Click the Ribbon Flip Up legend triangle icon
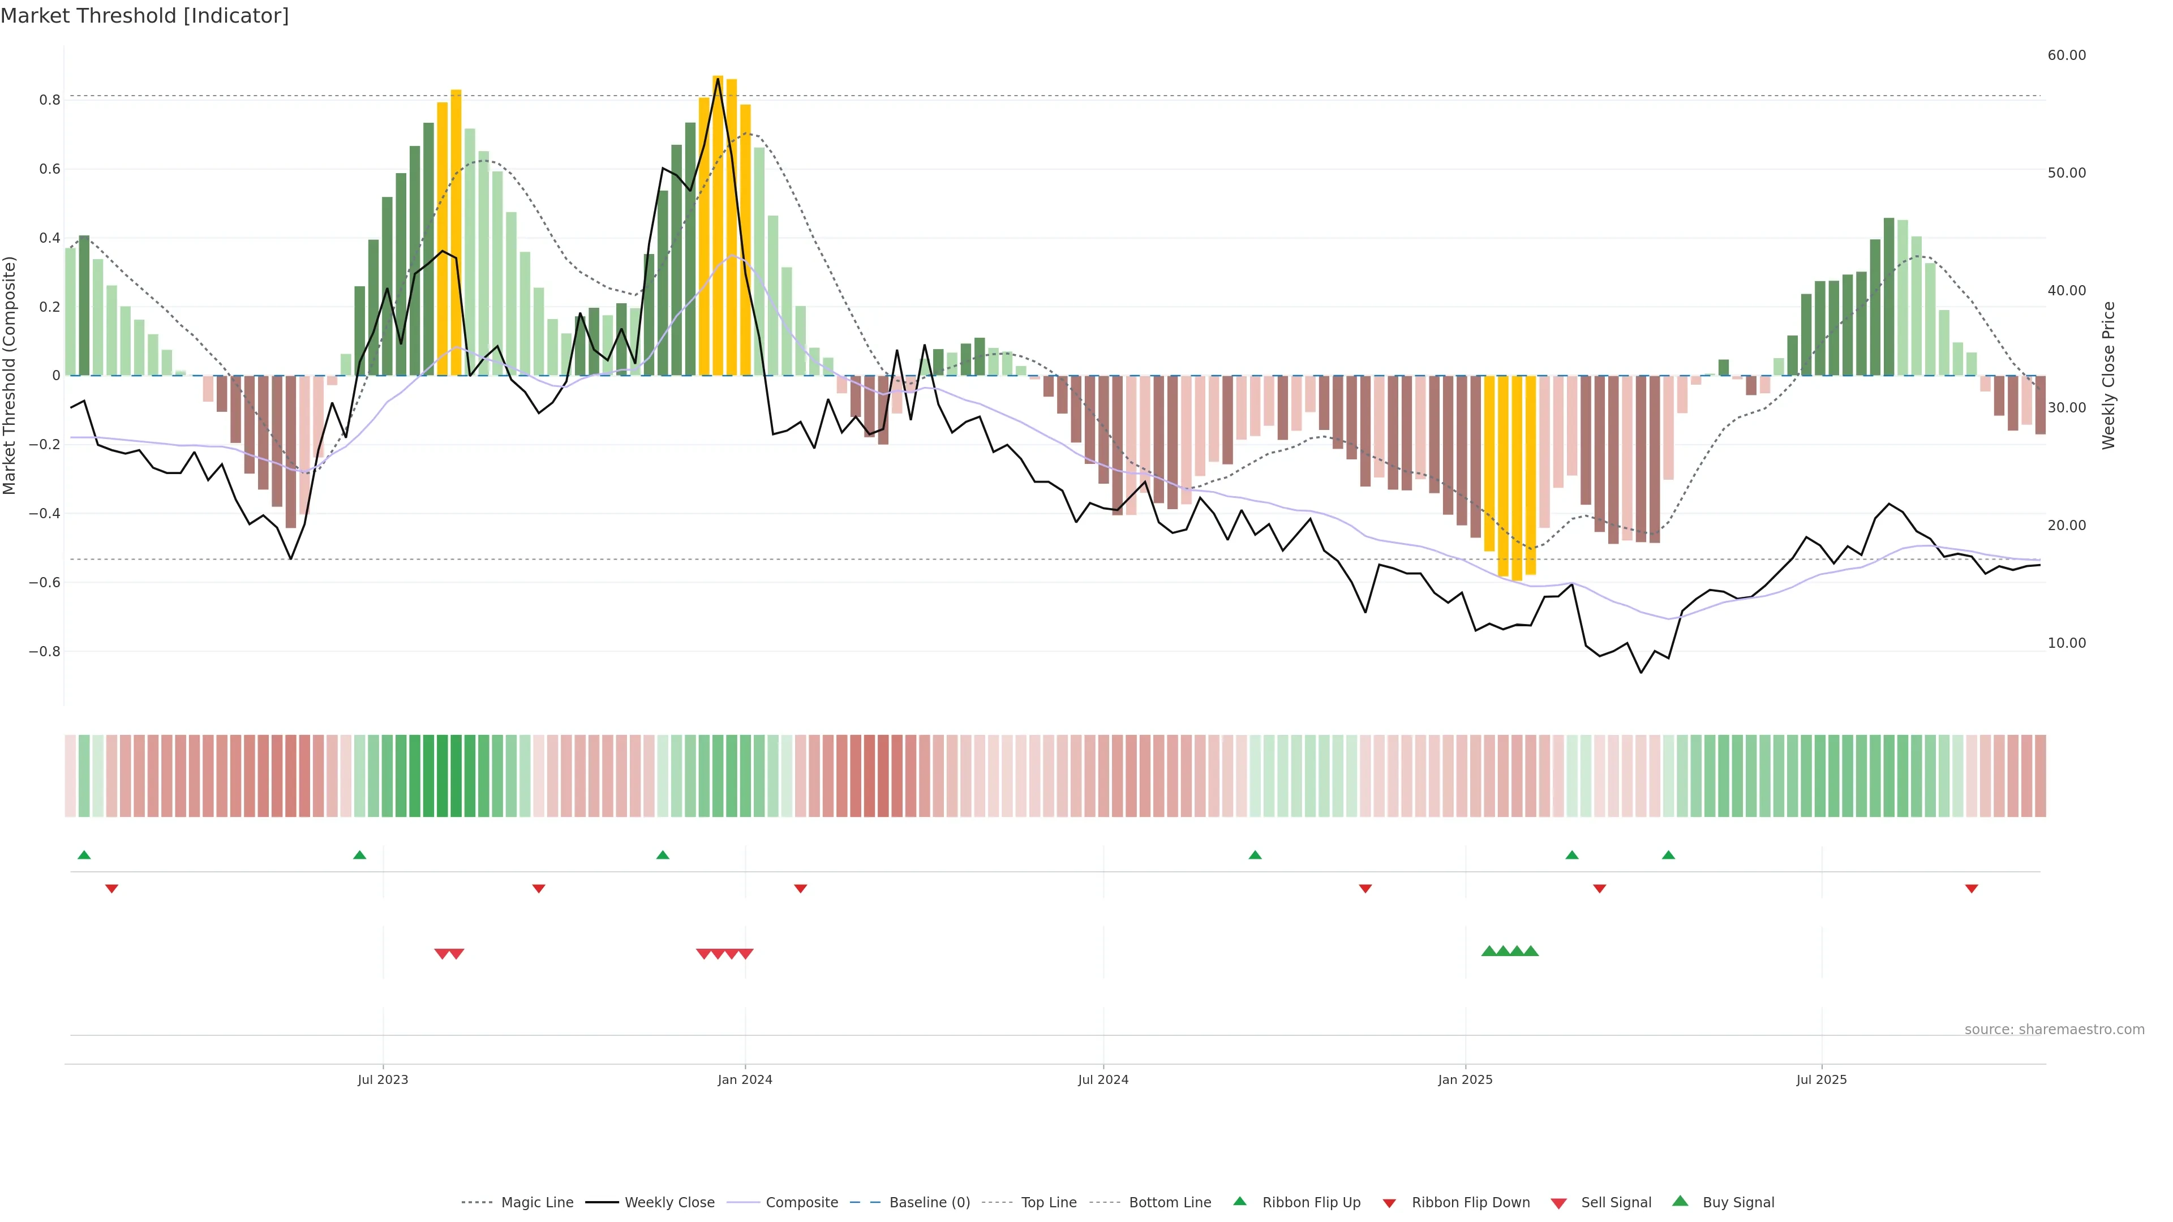Image resolution: width=2173 pixels, height=1222 pixels. [1239, 1201]
